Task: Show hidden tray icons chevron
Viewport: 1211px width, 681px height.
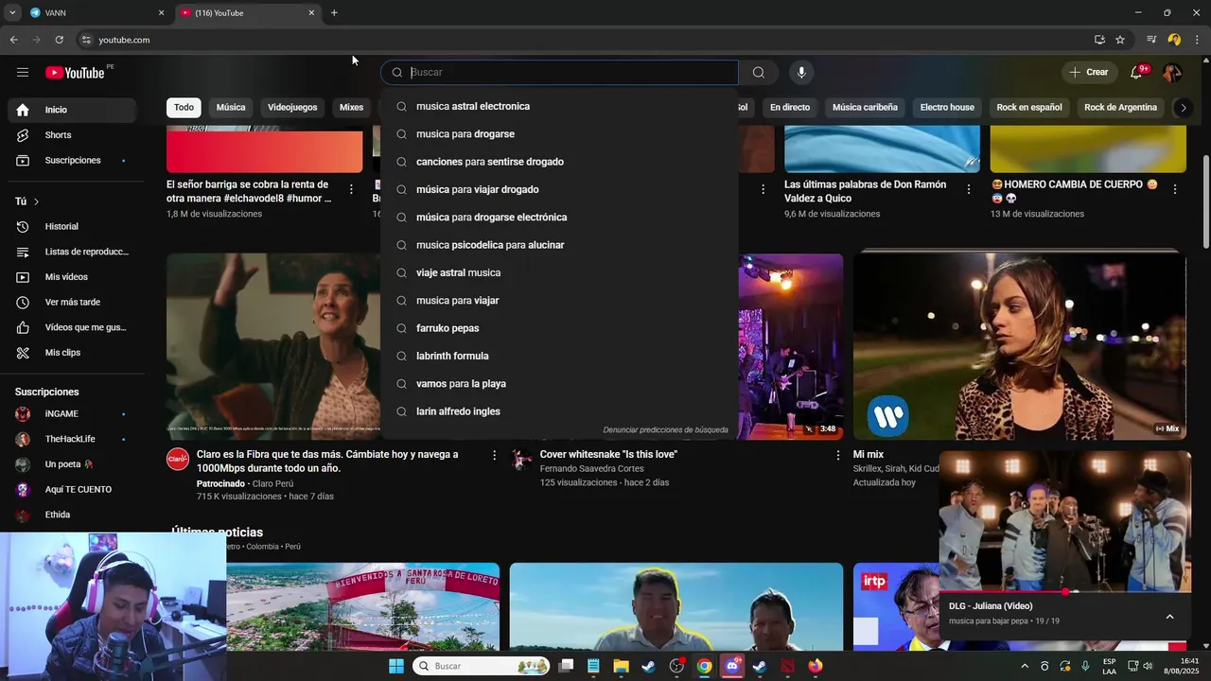Action: [x=1024, y=666]
